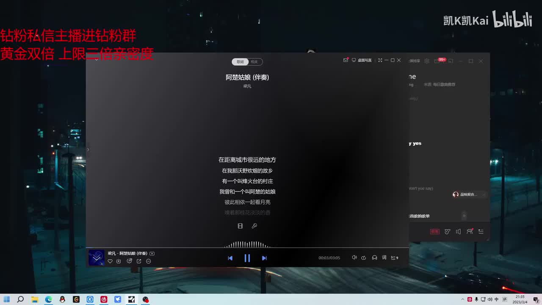Viewport: 542px width, 305px height.
Task: Open listen together icon in background player
Action: pos(470,231)
